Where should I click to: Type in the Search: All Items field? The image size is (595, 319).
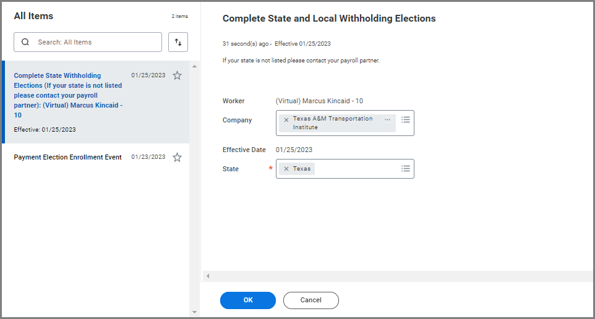(93, 42)
